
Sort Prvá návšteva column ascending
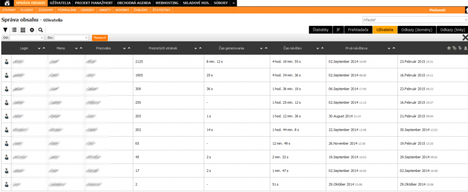(x=394, y=48)
